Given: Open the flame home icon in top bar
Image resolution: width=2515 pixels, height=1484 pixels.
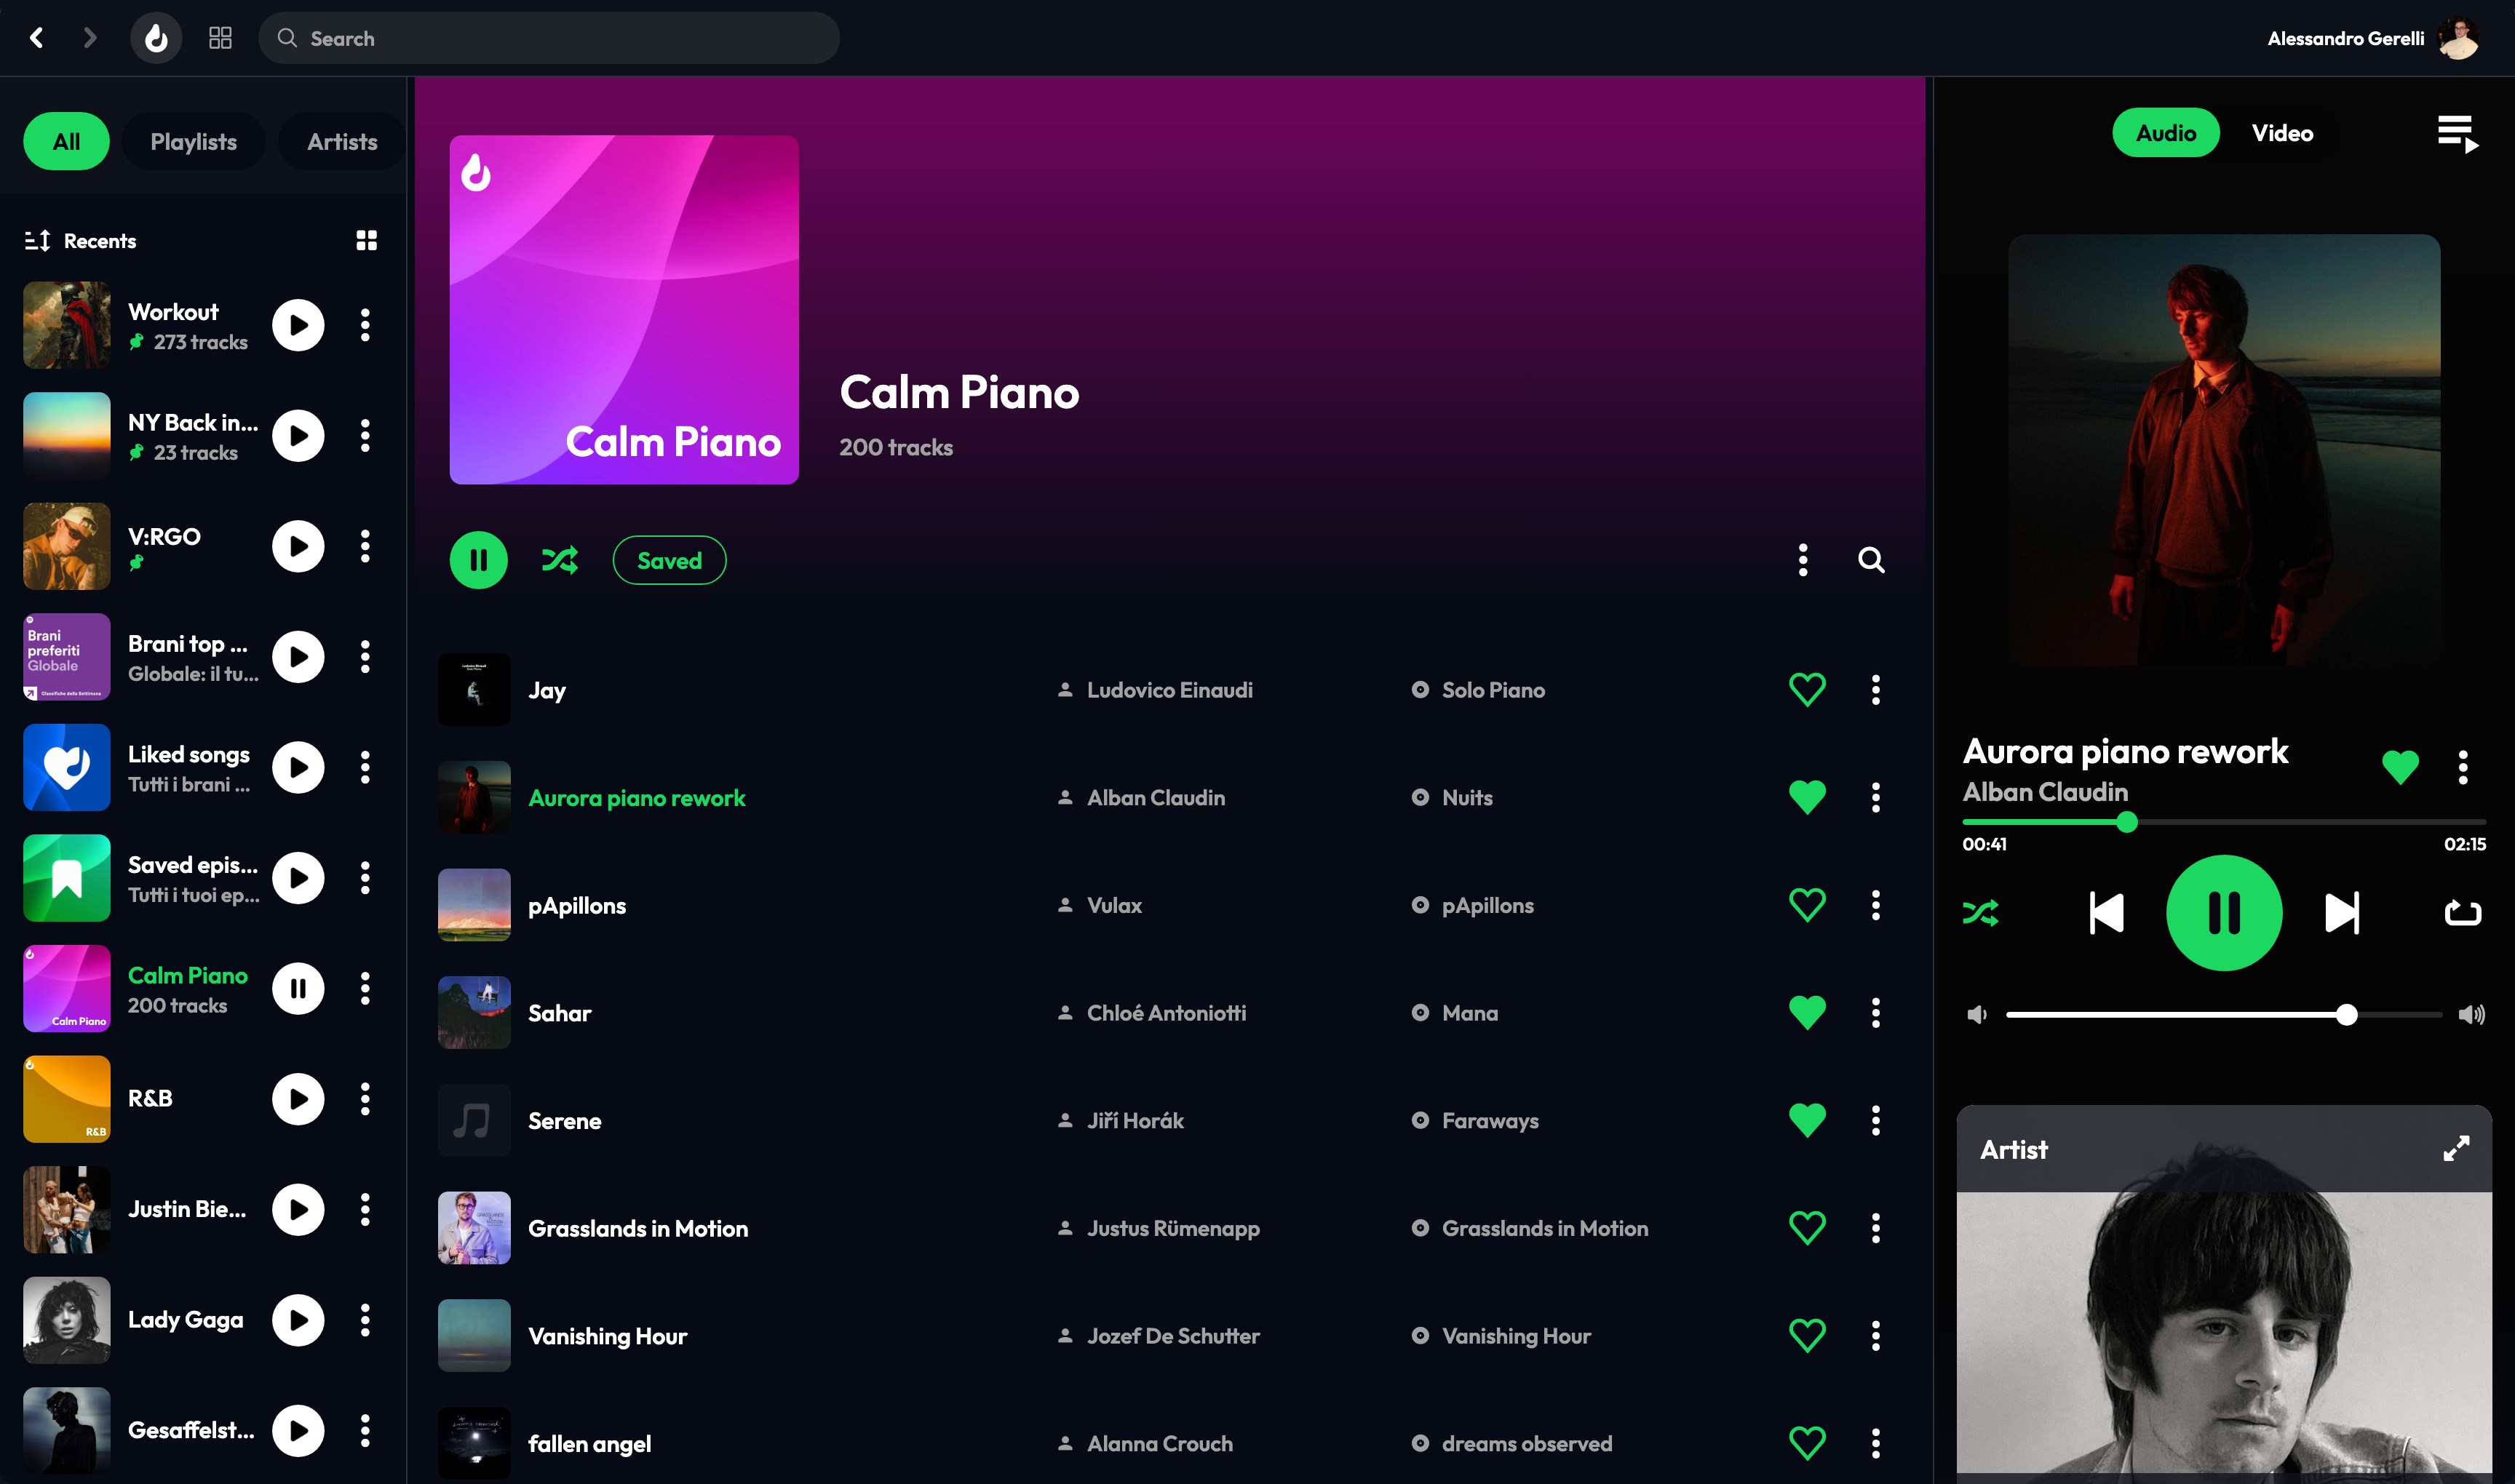Looking at the screenshot, I should click(x=156, y=38).
